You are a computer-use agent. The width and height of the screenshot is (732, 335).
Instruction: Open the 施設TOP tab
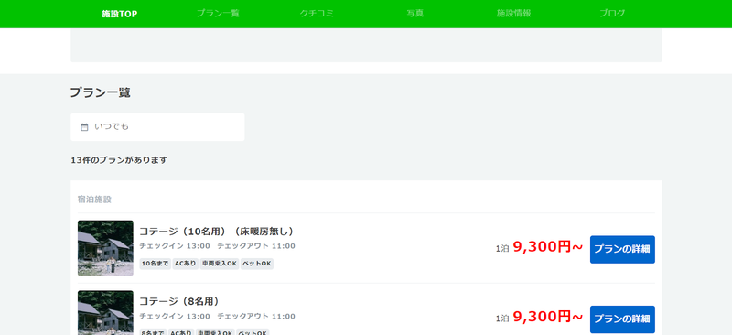(120, 14)
